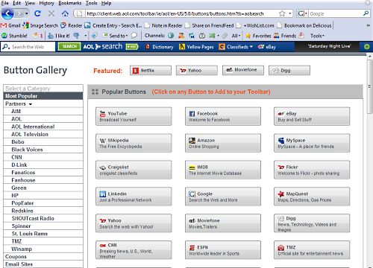Click the eBay AOL toolbar button

[x=267, y=47]
